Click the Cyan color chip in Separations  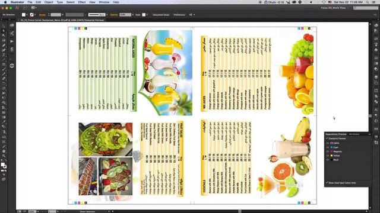point(331,147)
